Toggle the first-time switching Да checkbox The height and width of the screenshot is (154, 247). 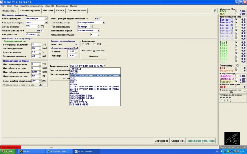point(44,85)
